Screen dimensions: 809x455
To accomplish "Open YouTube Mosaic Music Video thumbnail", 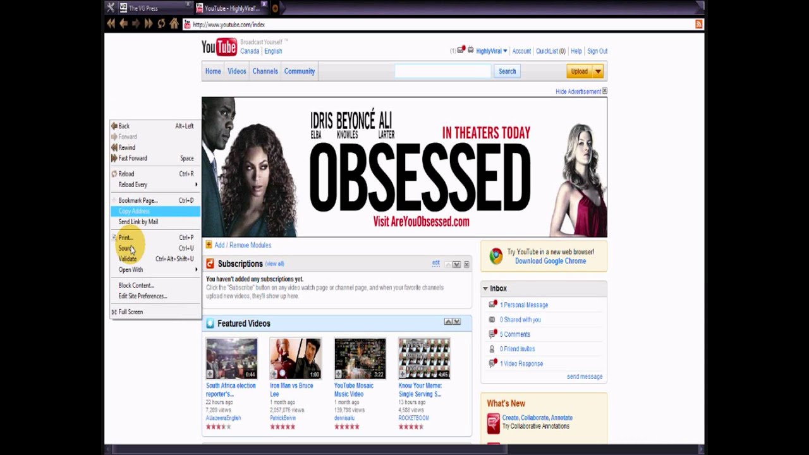I will pyautogui.click(x=360, y=358).
